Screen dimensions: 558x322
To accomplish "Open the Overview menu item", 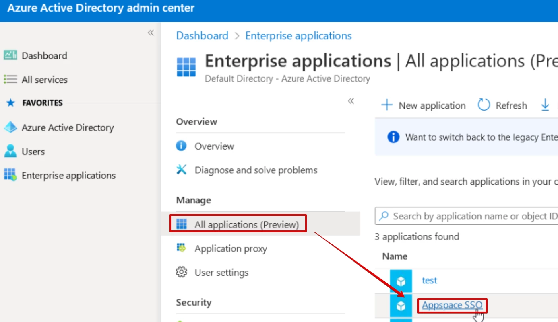I will (x=214, y=146).
